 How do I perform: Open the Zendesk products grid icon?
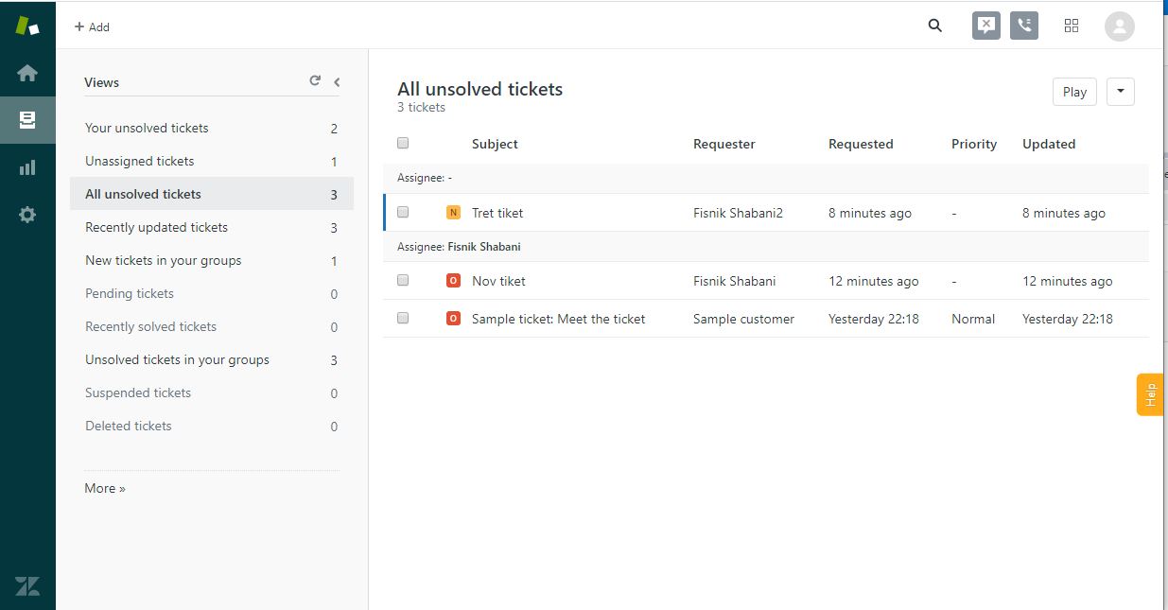click(1072, 26)
